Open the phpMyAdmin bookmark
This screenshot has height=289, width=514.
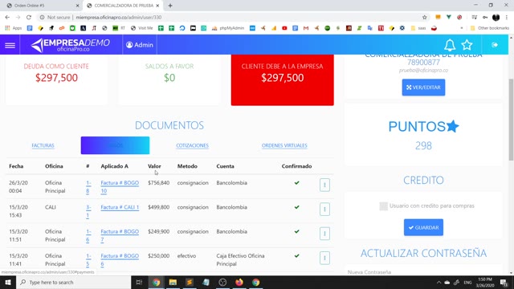(228, 28)
